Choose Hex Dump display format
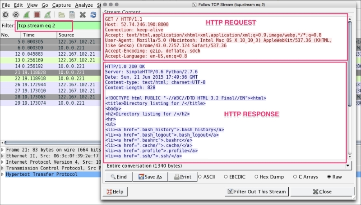The height and width of the screenshot is (205, 361). click(x=257, y=177)
